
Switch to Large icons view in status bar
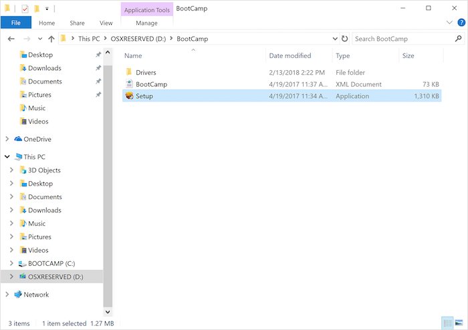click(459, 323)
